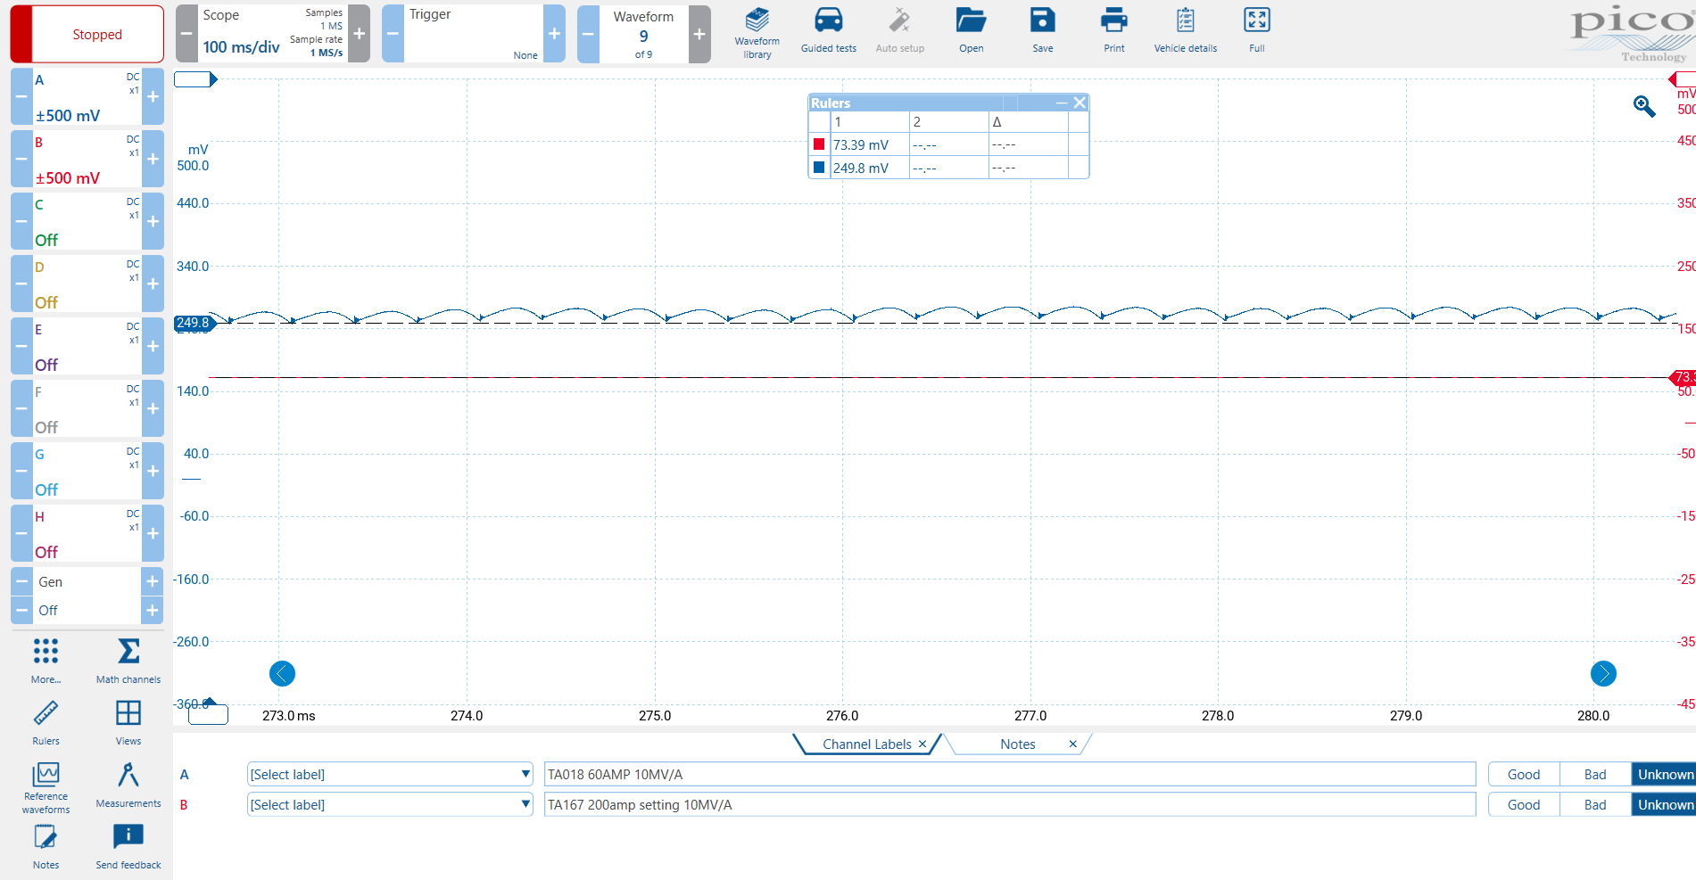The width and height of the screenshot is (1696, 880).
Task: Click the time ruler handle at top left
Action: (195, 79)
